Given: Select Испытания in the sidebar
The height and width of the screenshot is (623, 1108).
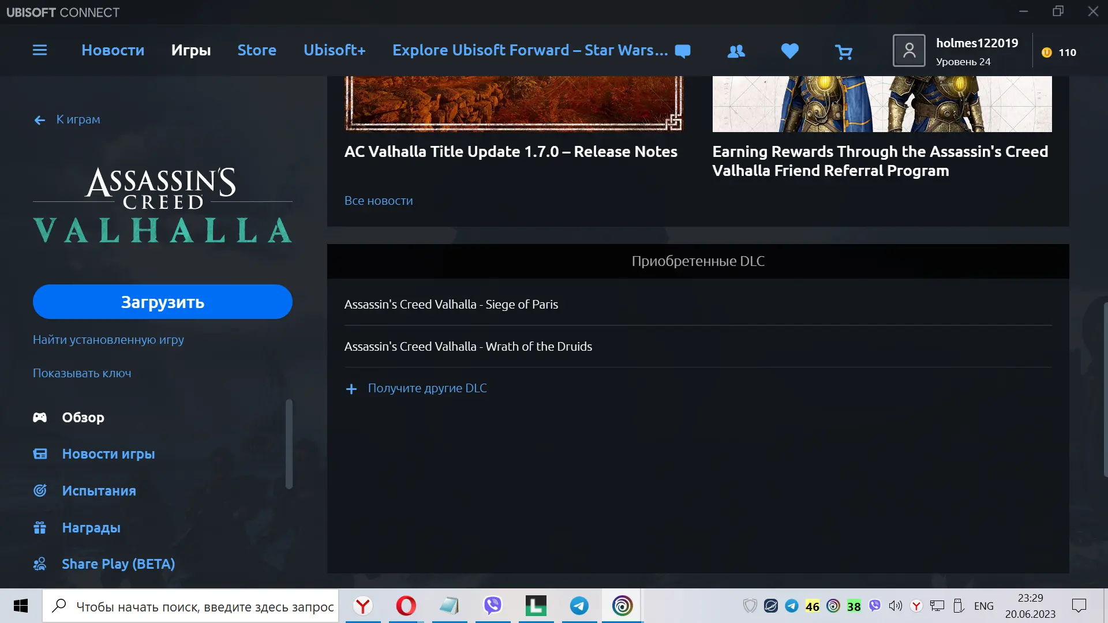Looking at the screenshot, I should click(x=99, y=490).
